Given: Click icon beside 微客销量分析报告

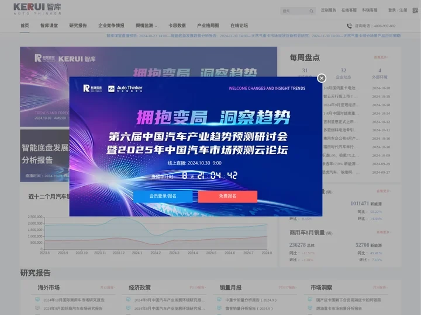Looking at the screenshot, I should 219,308.
